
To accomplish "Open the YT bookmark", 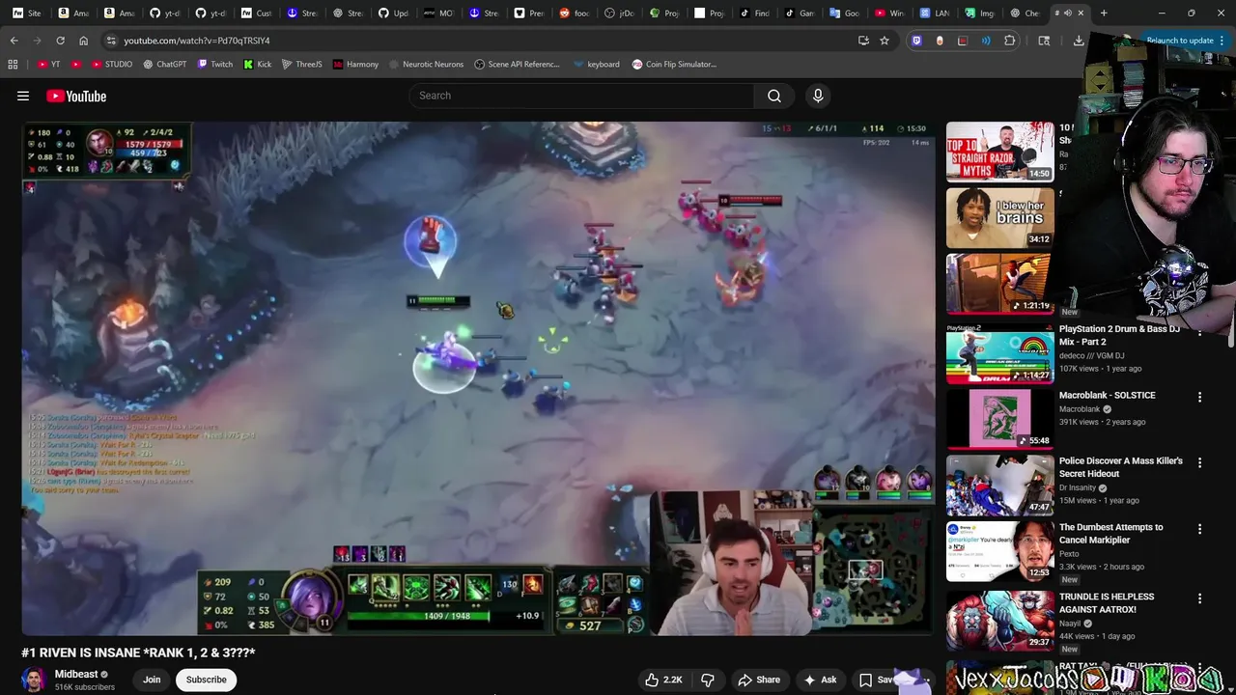I will [48, 64].
